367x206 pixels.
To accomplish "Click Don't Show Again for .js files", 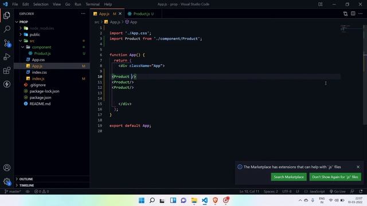I will click(335, 177).
